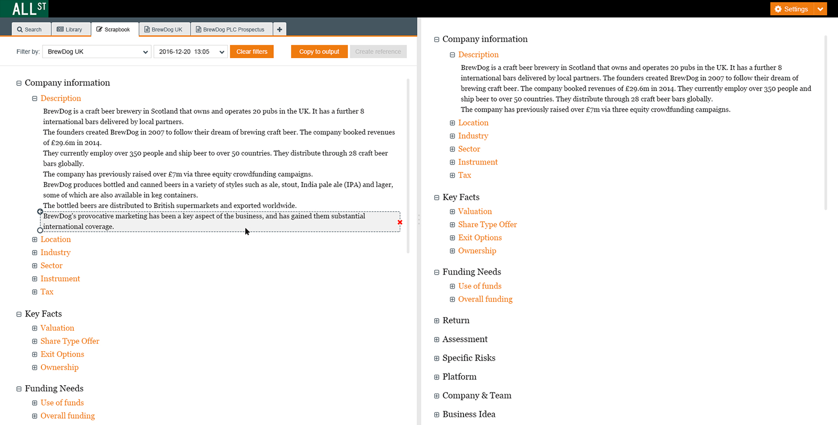Open the Search tab with magnifier icon
This screenshot has width=838, height=425.
(x=30, y=29)
